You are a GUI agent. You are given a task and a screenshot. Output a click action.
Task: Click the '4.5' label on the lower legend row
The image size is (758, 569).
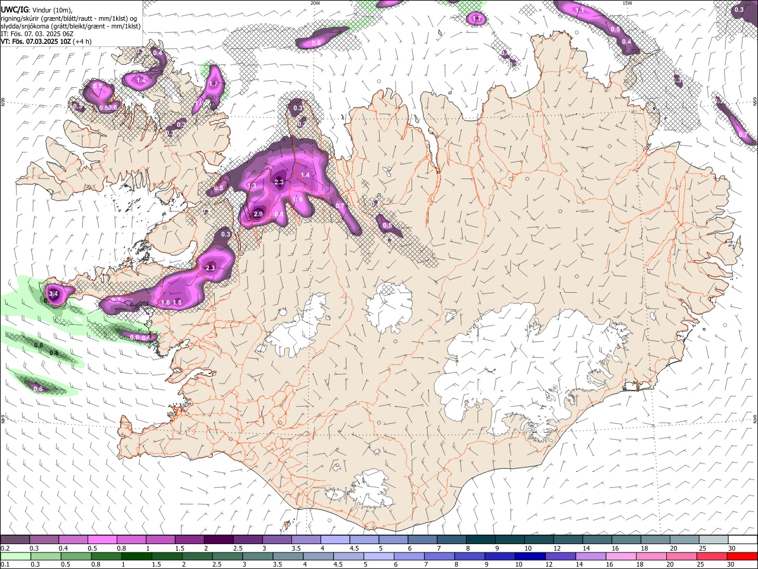(x=339, y=564)
